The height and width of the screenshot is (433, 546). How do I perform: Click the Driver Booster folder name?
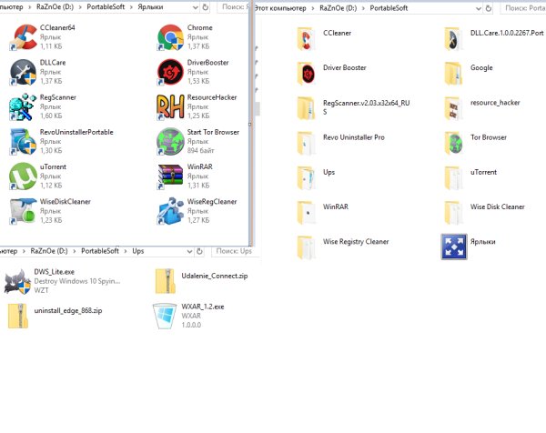pyautogui.click(x=345, y=68)
